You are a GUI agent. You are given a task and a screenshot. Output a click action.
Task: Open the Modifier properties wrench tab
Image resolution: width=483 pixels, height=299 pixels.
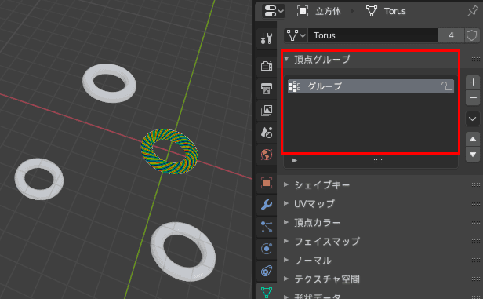pyautogui.click(x=267, y=205)
